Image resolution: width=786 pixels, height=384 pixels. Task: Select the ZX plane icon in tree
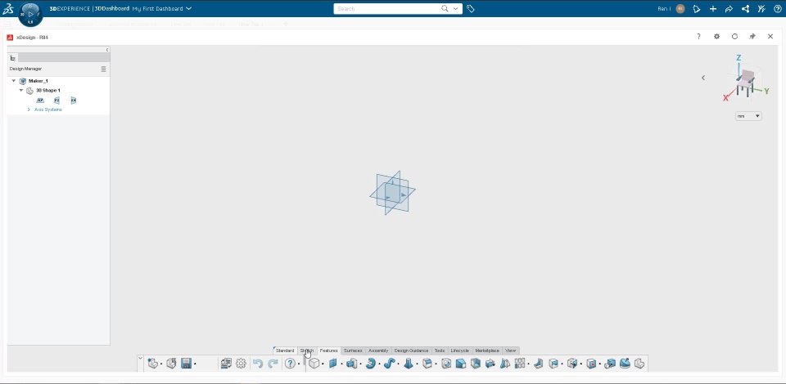click(x=73, y=100)
